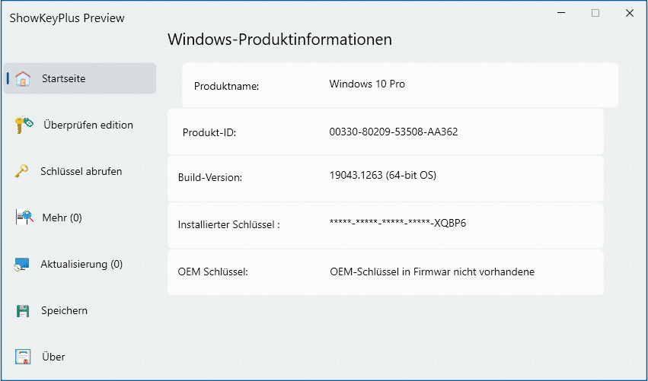This screenshot has height=381, width=648.
Task: Click the Speichern floppy disk icon
Action: (x=23, y=310)
